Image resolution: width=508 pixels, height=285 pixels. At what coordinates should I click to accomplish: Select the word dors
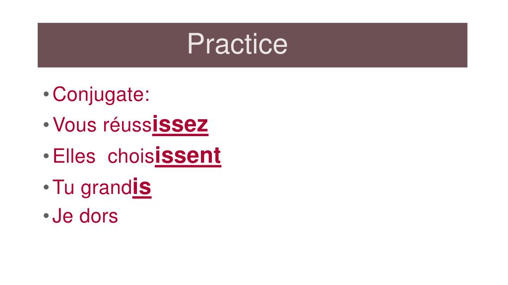(x=99, y=216)
